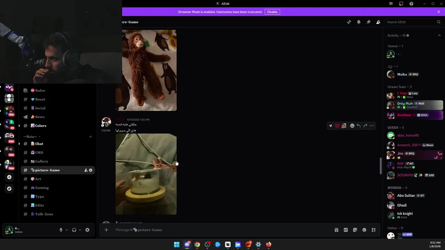Screen dimensions: 445x250
Task: Open the sticker picker
Action: pyautogui.click(x=355, y=230)
